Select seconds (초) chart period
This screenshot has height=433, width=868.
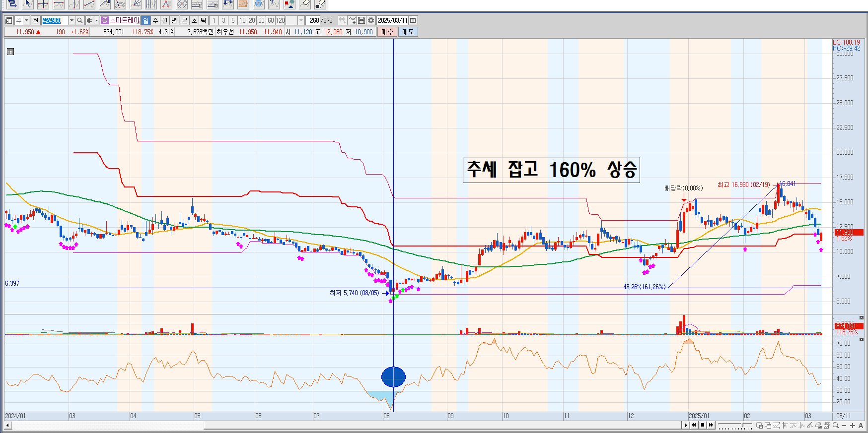(194, 20)
